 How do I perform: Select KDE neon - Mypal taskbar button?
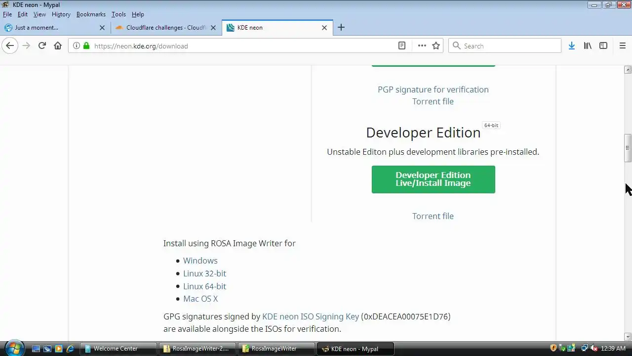(355, 349)
